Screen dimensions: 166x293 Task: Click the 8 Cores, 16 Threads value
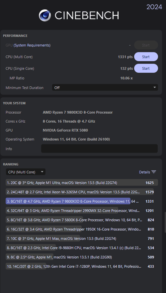coord(69,121)
